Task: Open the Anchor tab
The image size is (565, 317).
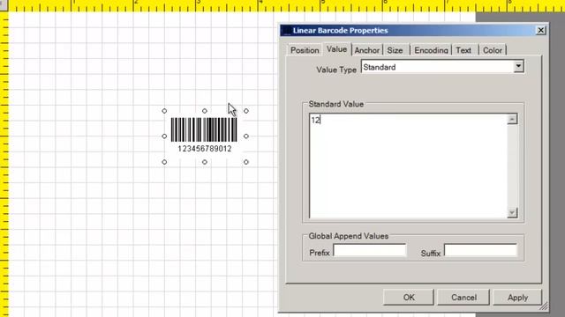Action: 367,50
